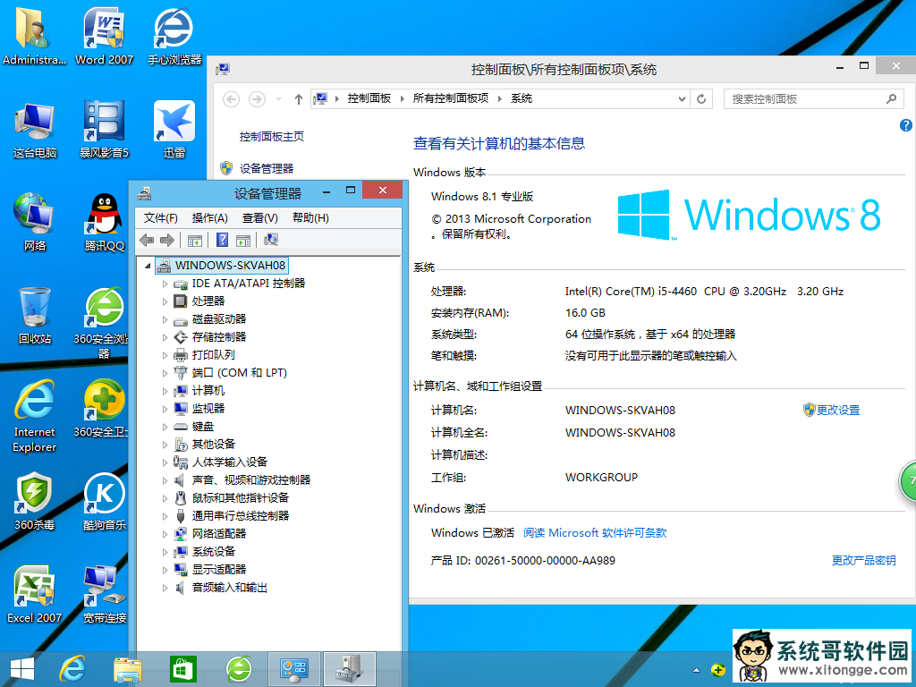Click the 所有控制面板项 breadcrumb segment
The height and width of the screenshot is (687, 916).
(x=451, y=98)
